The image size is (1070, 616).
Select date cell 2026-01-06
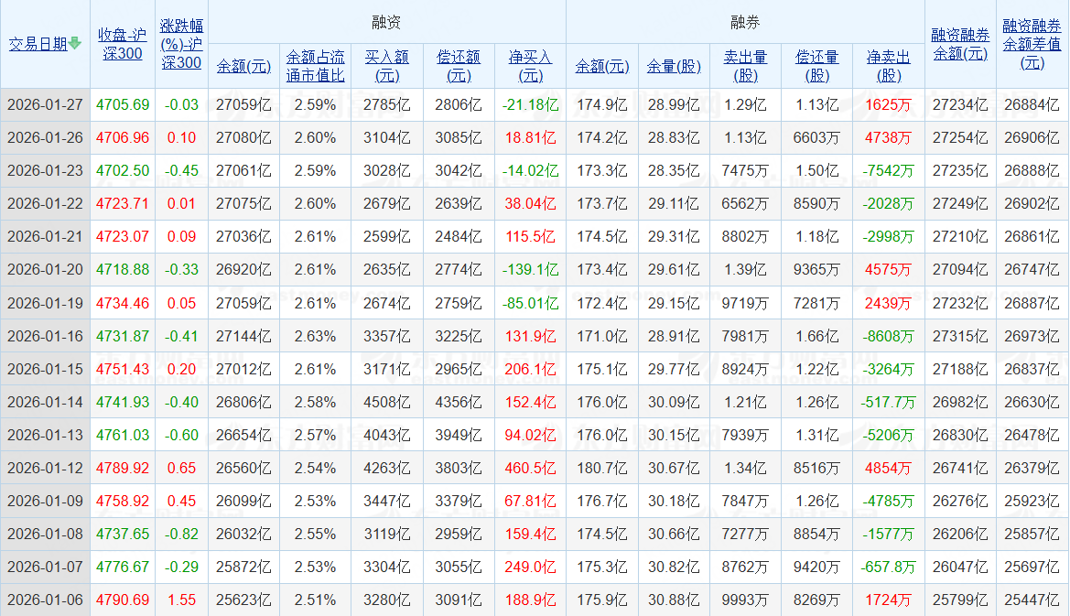point(45,600)
